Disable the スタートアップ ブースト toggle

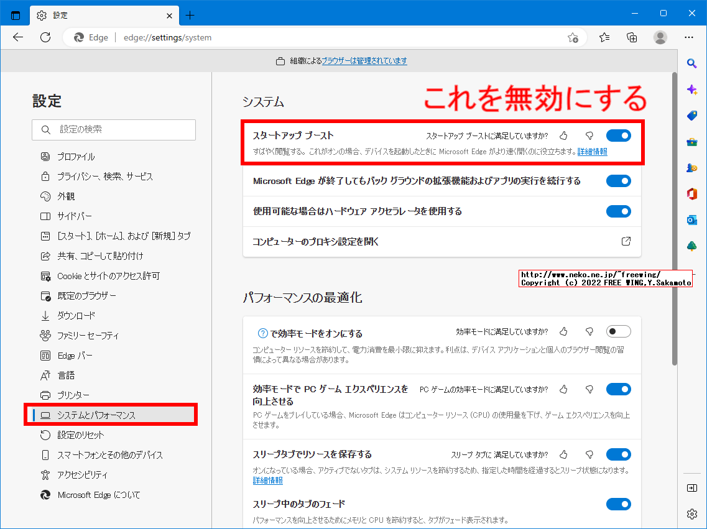pyautogui.click(x=618, y=135)
